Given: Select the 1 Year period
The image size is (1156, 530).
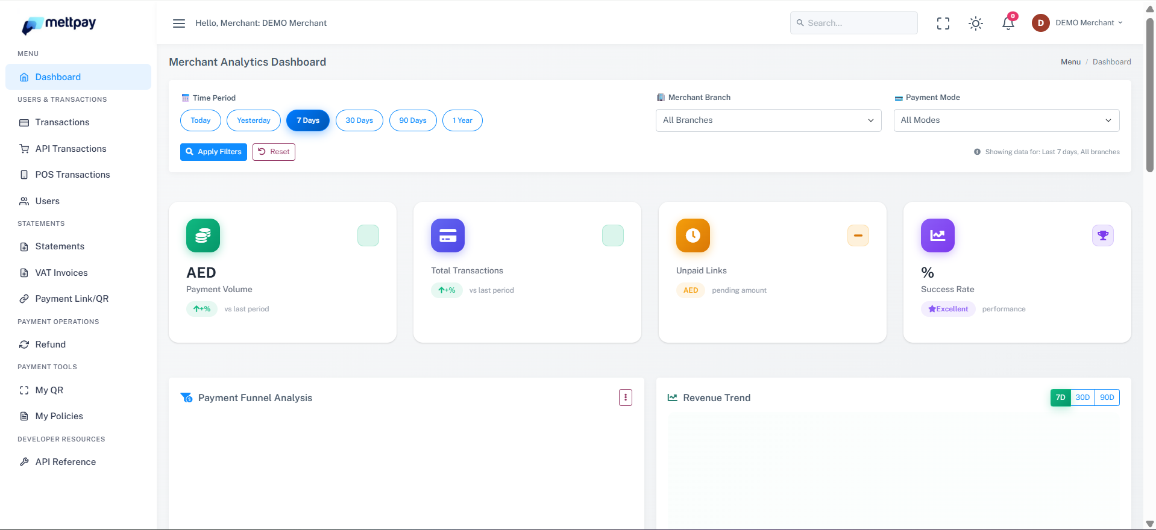Looking at the screenshot, I should (462, 120).
